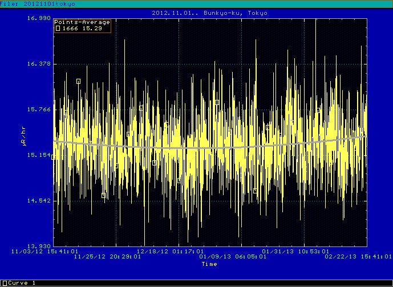This screenshot has height=287, width=393.
Task: Click the Time x-axis label
Action: pyautogui.click(x=209, y=264)
